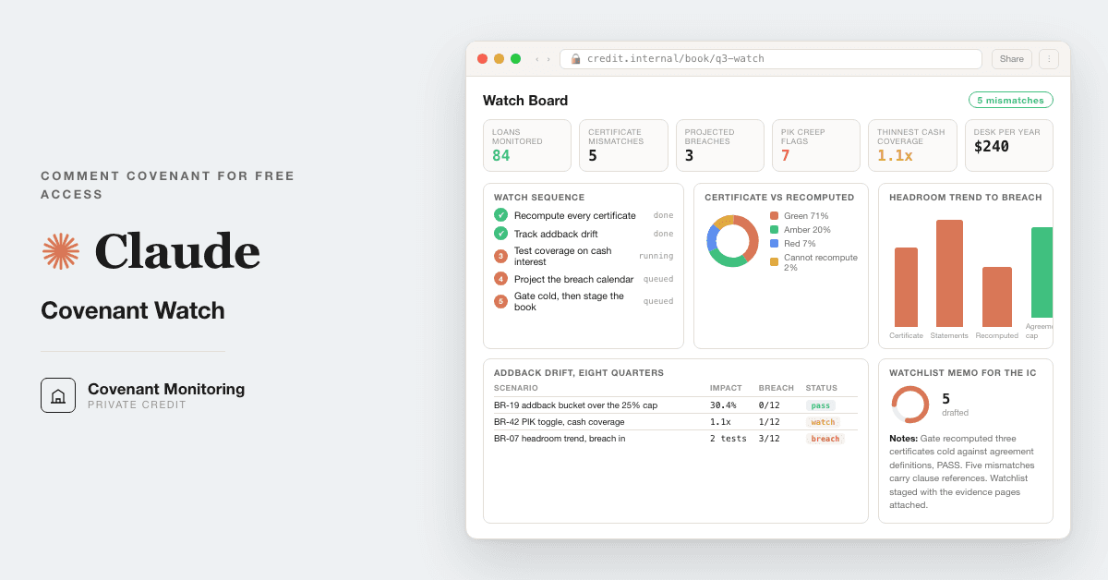Select the Certificate bar in Headroom Trend
The height and width of the screenshot is (580, 1108).
point(906,287)
